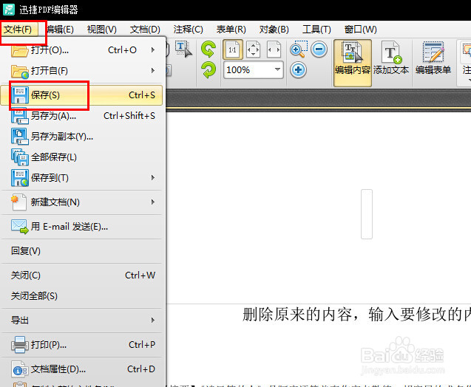Select the 编辑表单 tool
This screenshot has height=387, width=471.
pyautogui.click(x=433, y=58)
